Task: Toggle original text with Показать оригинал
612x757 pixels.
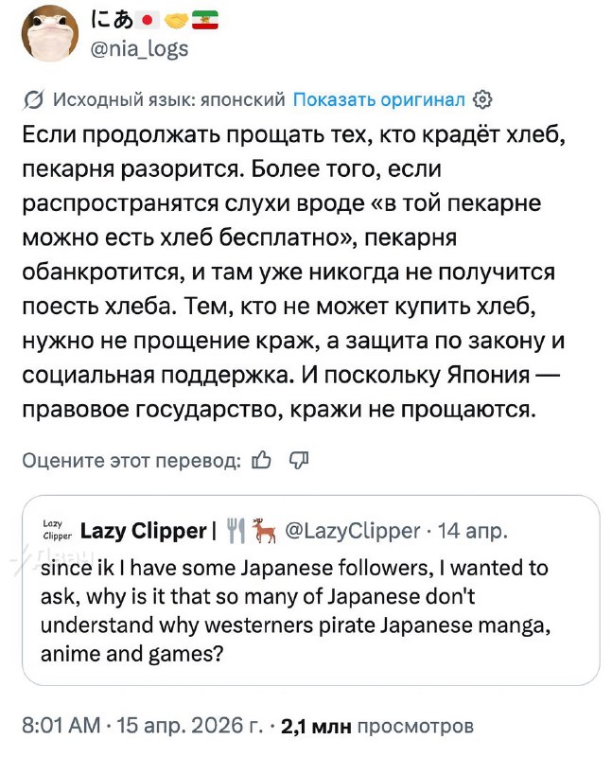Action: pyautogui.click(x=382, y=97)
